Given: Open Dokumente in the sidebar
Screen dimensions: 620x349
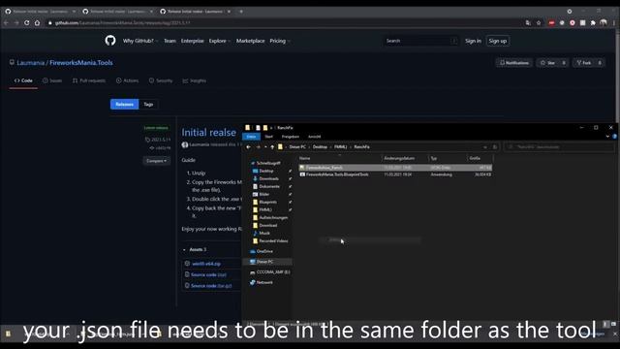Looking at the screenshot, I should coord(269,186).
